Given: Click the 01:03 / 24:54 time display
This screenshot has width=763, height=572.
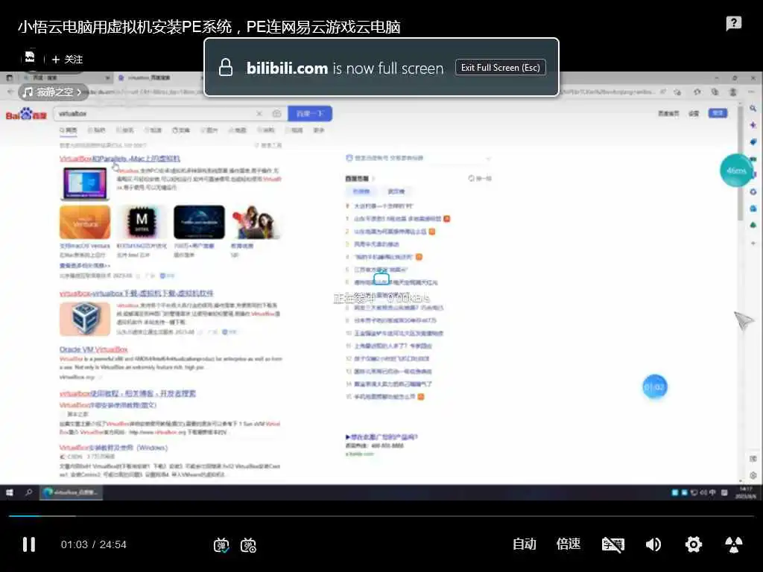Looking at the screenshot, I should point(93,544).
